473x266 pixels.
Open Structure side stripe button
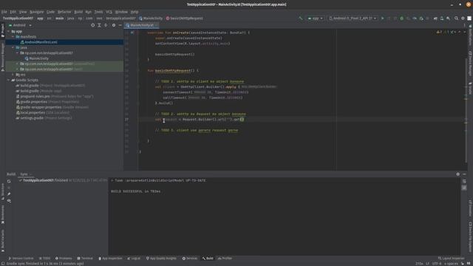coord(3,191)
